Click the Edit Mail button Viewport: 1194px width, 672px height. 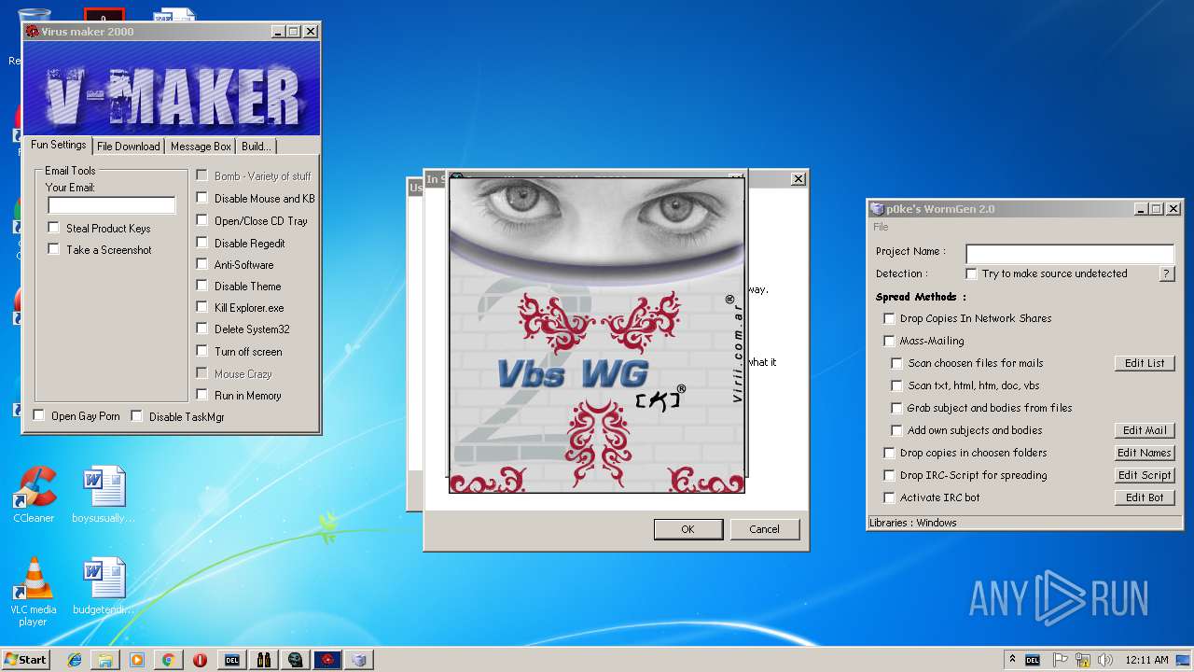(x=1145, y=430)
